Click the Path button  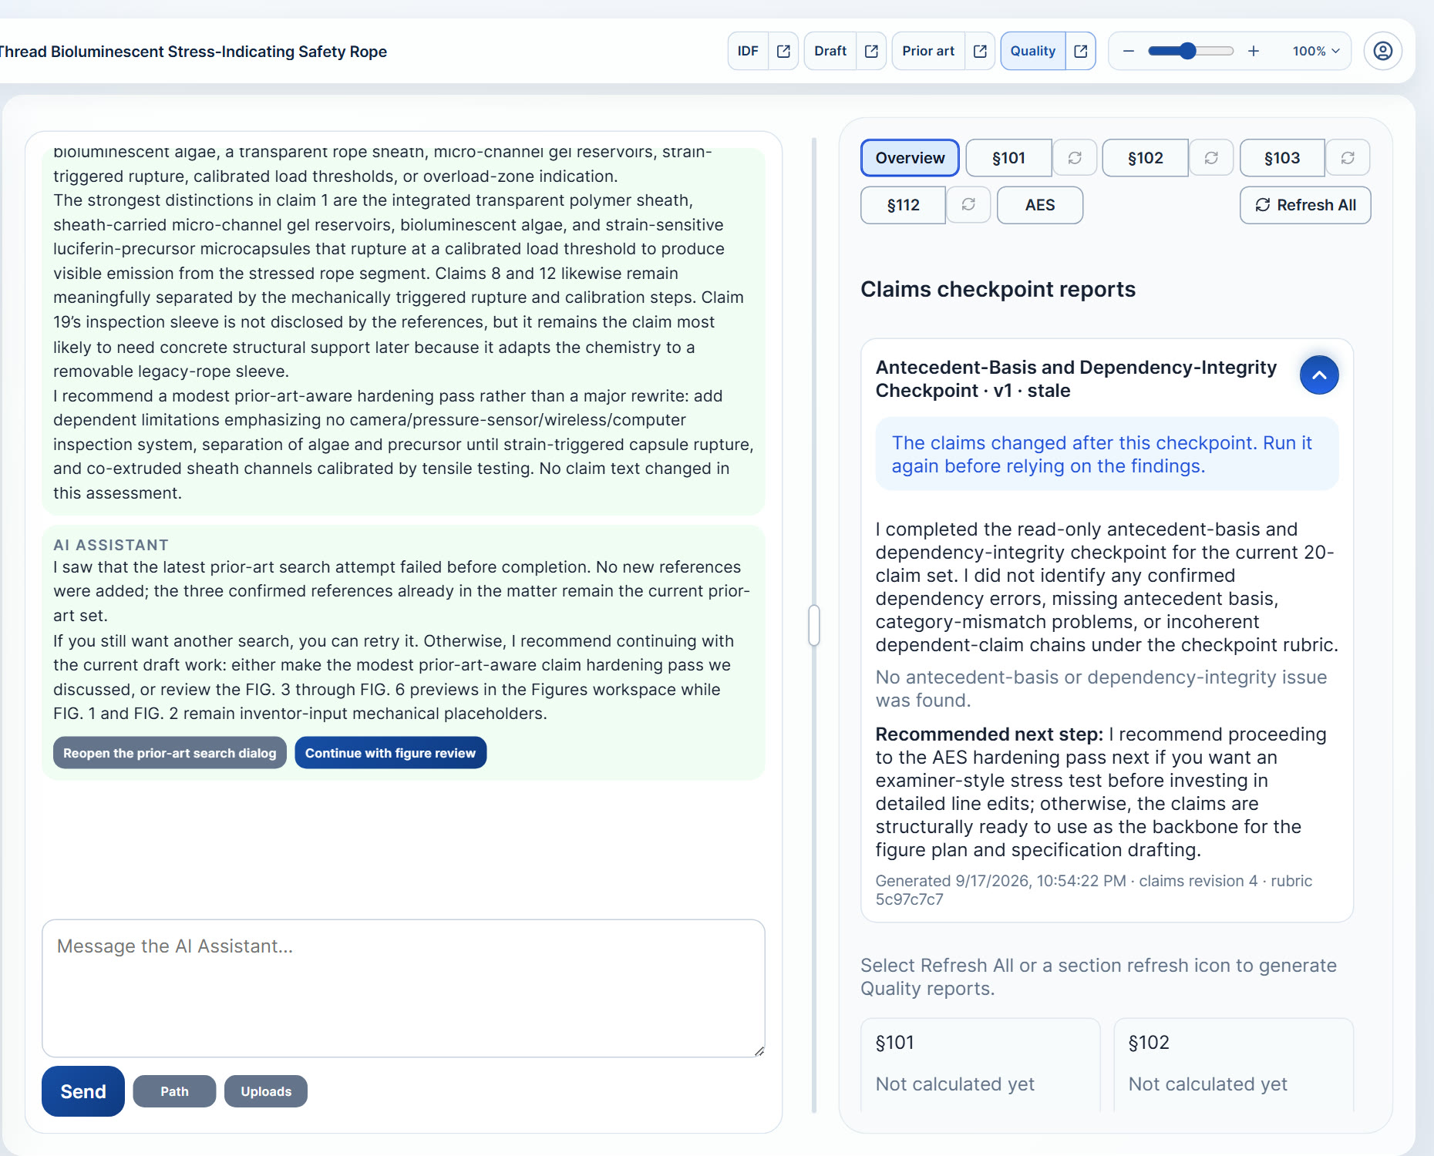174,1091
